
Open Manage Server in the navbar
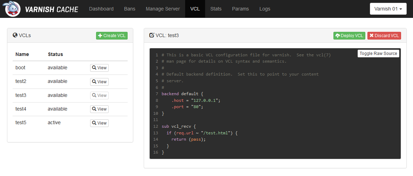click(163, 9)
